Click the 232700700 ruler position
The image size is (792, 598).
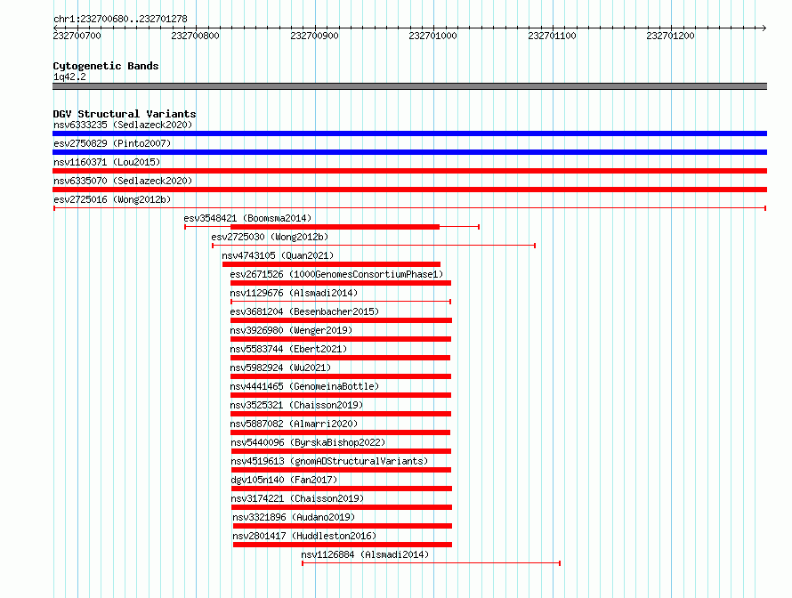point(77,36)
